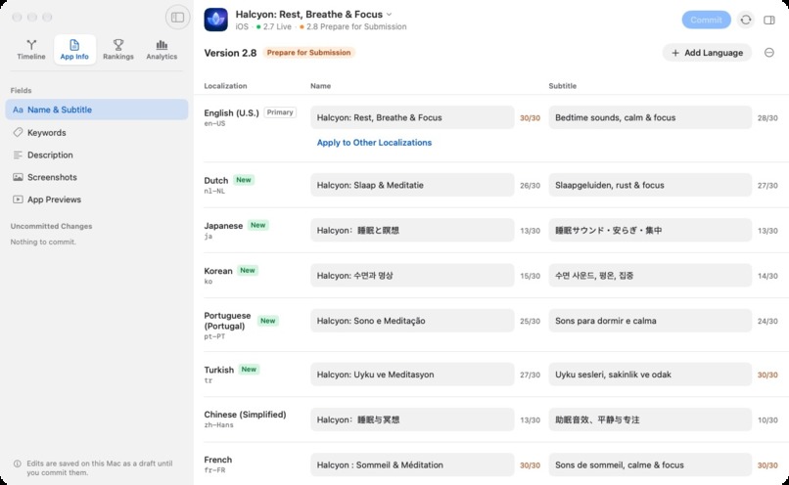Switch to the App Info tab

(74, 50)
